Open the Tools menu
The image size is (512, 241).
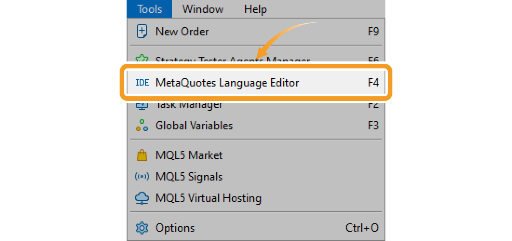click(x=149, y=9)
